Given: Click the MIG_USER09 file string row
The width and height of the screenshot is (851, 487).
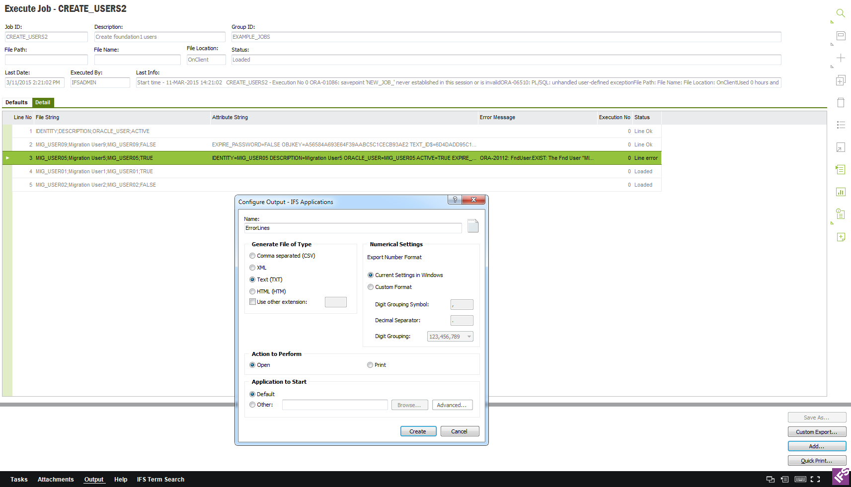Looking at the screenshot, I should 96,144.
